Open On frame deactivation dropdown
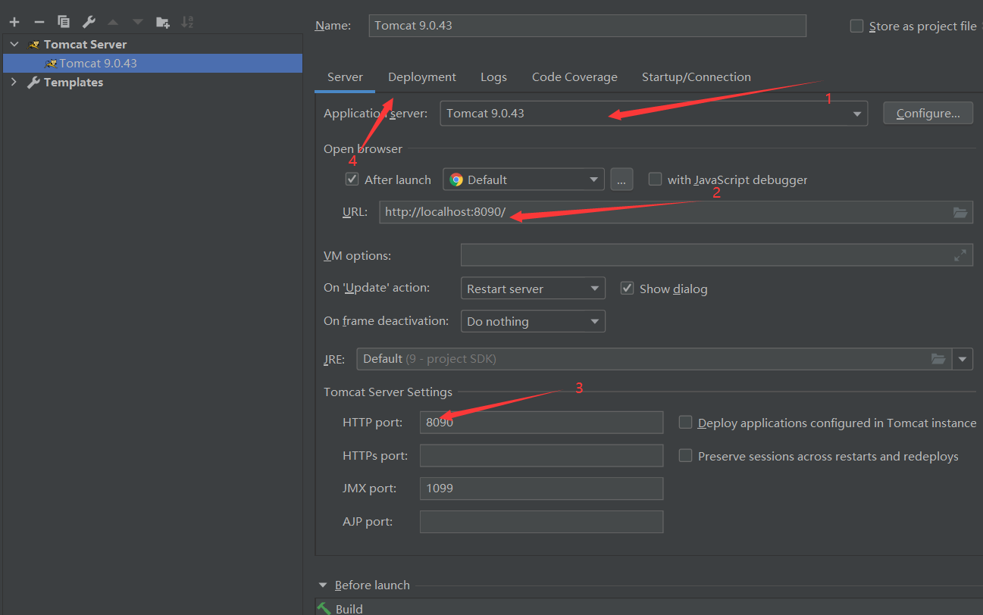Viewport: 983px width, 615px height. pyautogui.click(x=533, y=321)
